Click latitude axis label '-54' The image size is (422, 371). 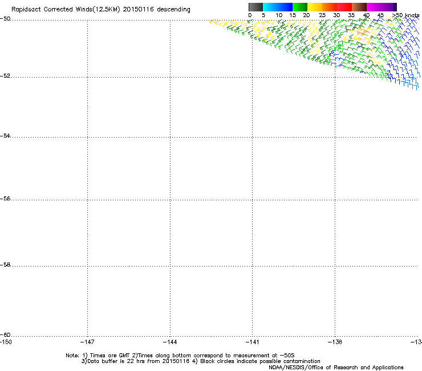[5, 136]
